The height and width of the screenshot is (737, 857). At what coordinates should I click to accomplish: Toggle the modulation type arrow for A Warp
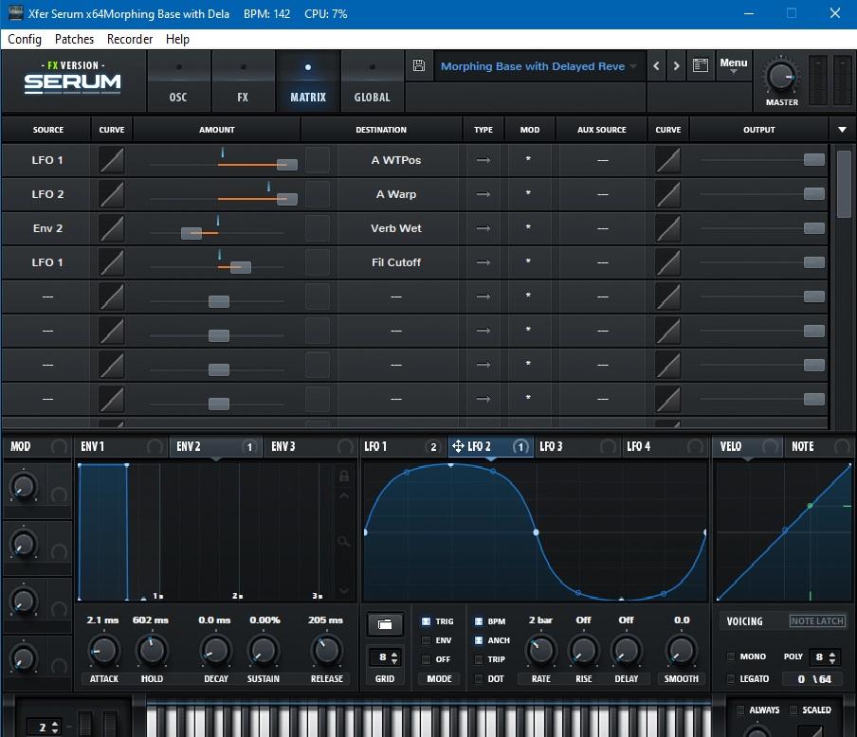[x=483, y=194]
